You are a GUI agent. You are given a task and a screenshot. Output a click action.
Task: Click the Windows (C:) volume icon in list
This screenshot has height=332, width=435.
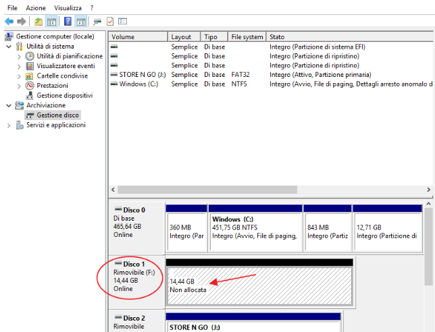[114, 84]
